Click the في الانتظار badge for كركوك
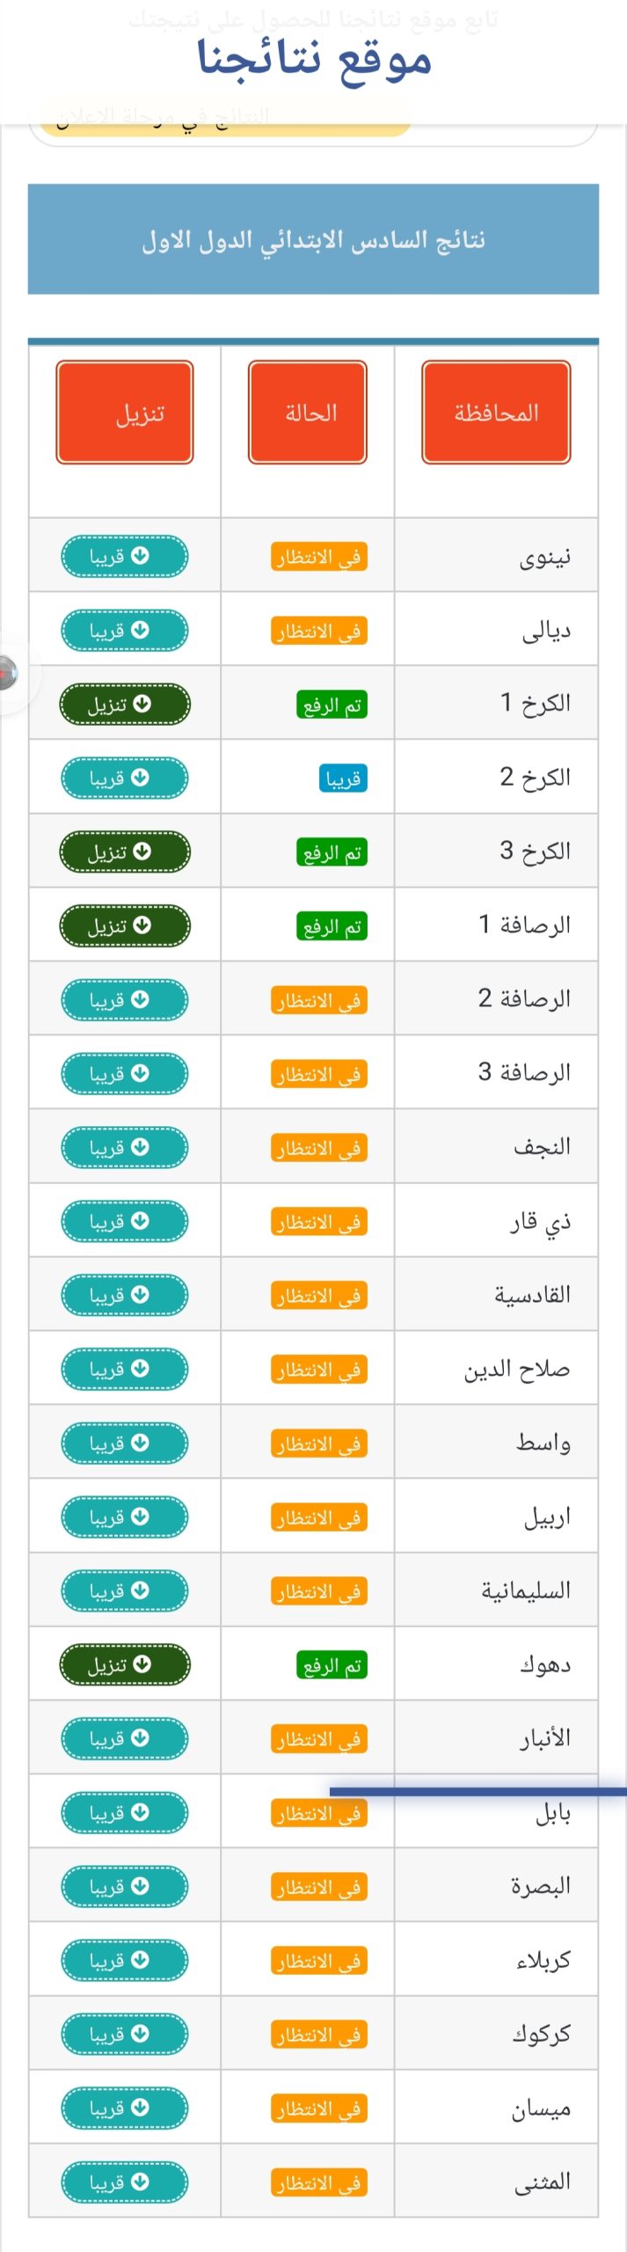 [x=318, y=2035]
